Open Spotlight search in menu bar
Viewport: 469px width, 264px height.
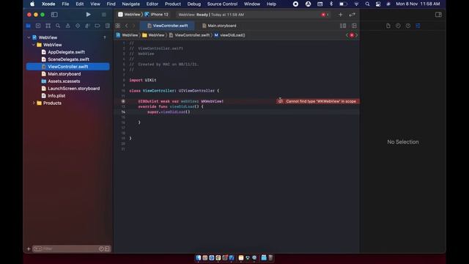point(367,4)
